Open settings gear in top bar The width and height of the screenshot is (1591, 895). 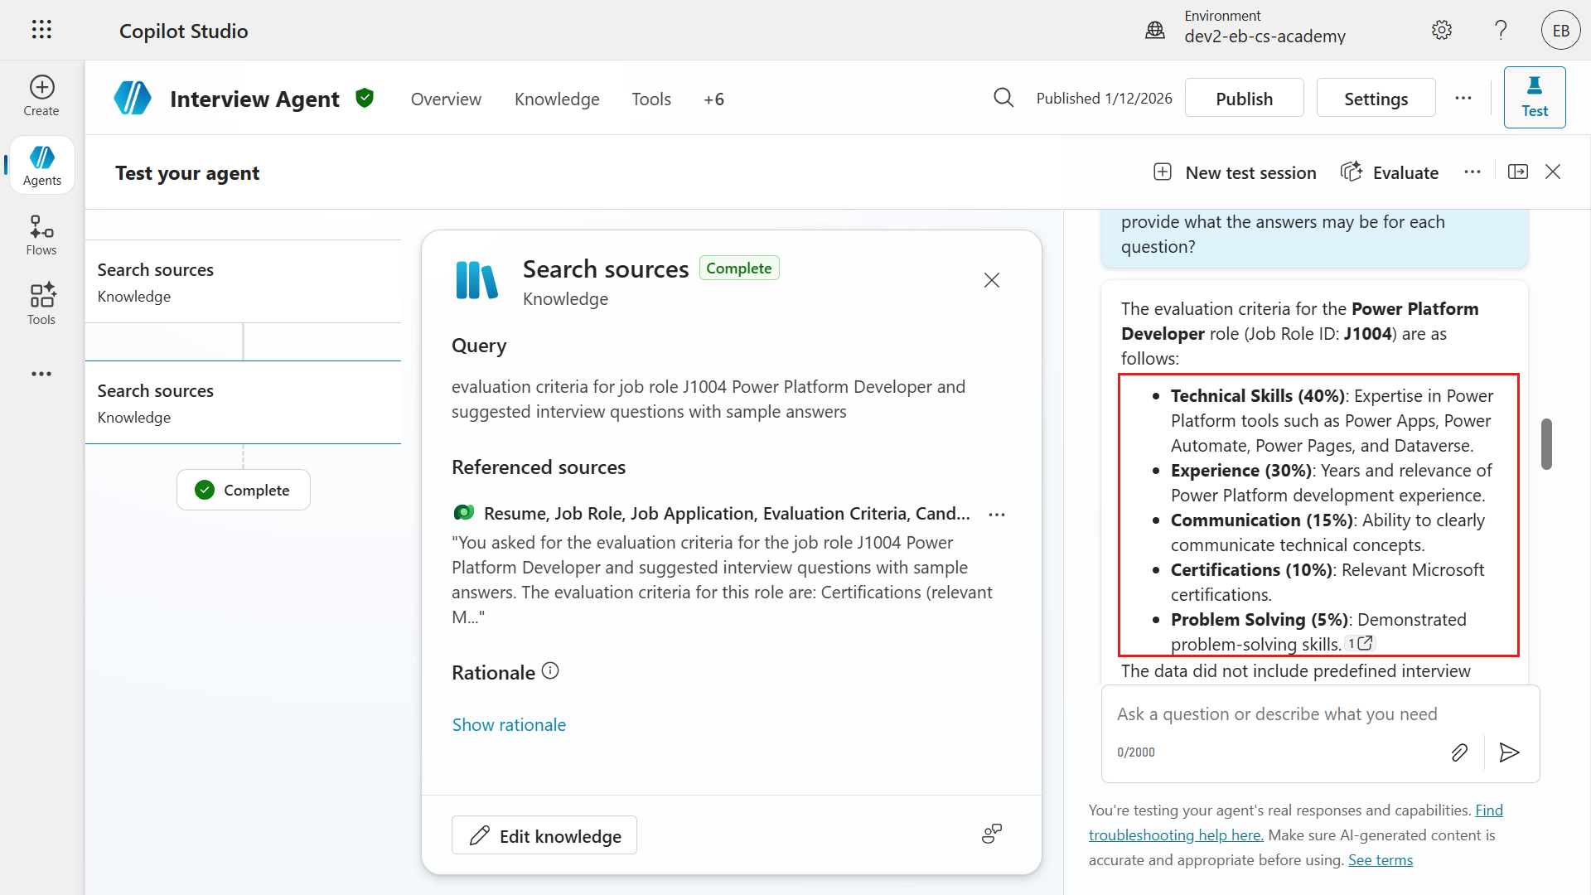(x=1442, y=31)
